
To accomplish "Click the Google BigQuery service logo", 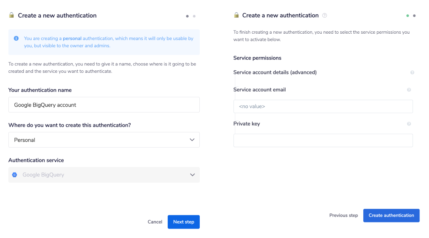I will coord(14,175).
